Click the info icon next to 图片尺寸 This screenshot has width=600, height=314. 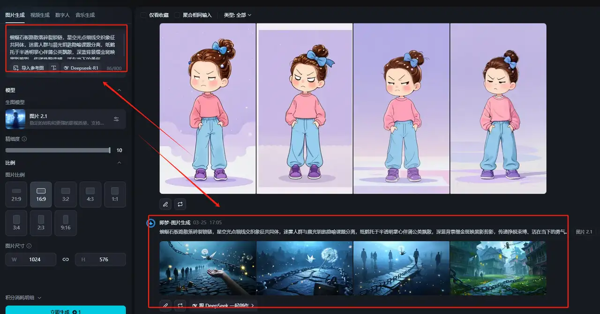coord(29,246)
